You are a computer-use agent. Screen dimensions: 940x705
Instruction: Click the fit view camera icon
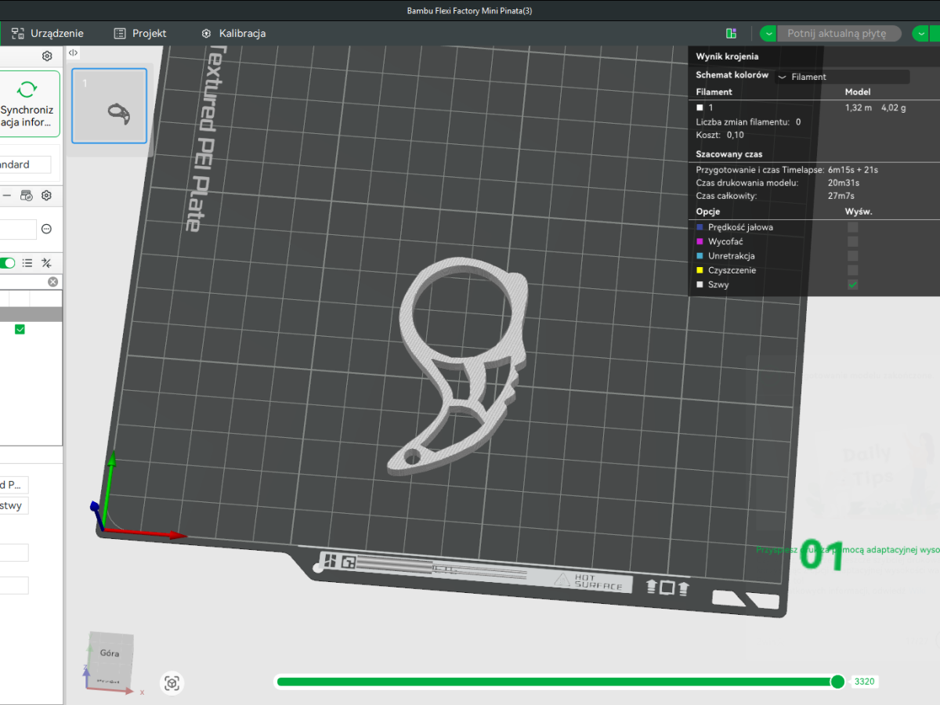(172, 683)
